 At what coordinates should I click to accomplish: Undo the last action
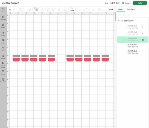click(10, 10)
